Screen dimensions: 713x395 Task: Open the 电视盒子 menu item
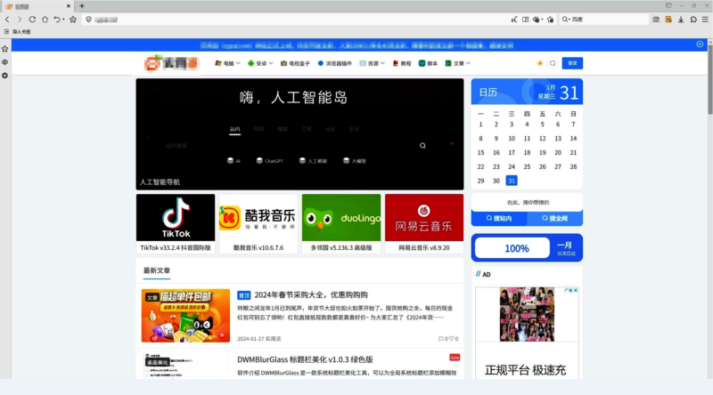(x=295, y=63)
